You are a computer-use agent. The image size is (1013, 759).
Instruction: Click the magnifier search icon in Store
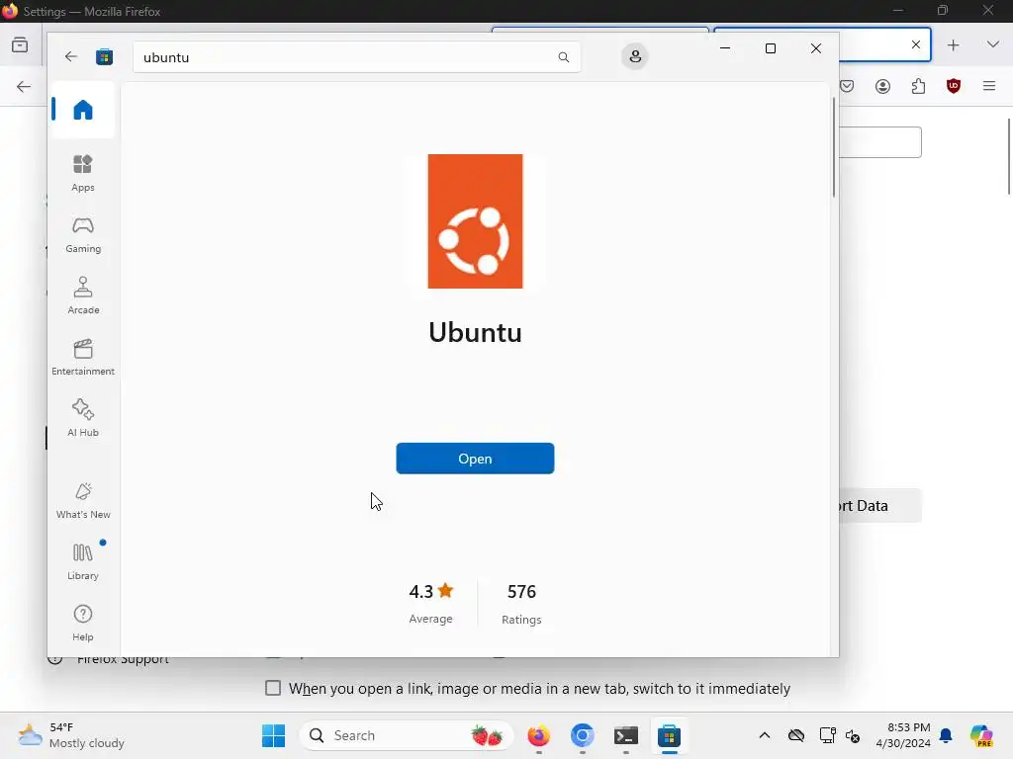pyautogui.click(x=563, y=57)
